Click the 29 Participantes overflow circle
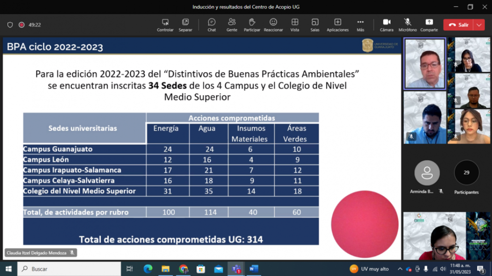Image resolution: width=492 pixels, height=276 pixels. pos(466,173)
